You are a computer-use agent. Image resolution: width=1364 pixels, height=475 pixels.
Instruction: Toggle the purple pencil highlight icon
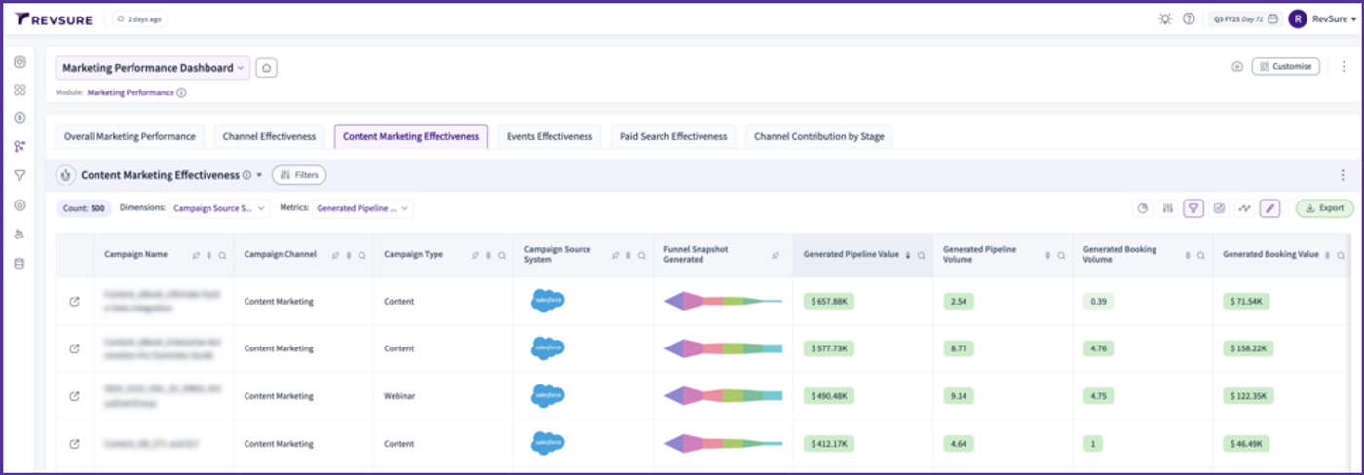(x=1269, y=208)
